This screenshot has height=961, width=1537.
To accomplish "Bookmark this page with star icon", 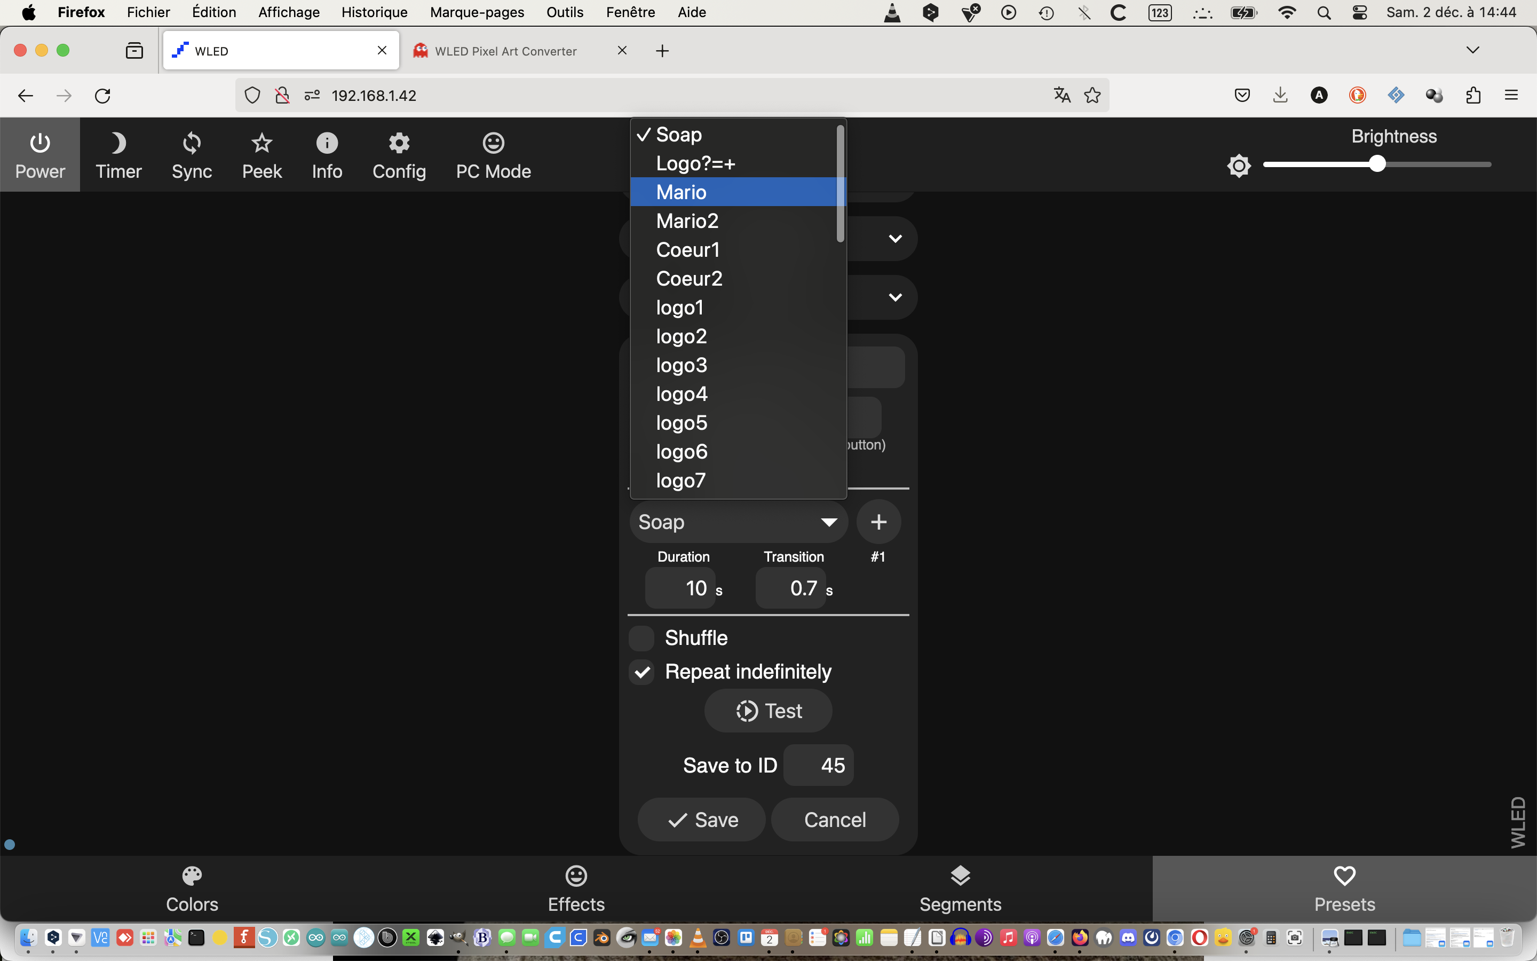I will click(1092, 96).
